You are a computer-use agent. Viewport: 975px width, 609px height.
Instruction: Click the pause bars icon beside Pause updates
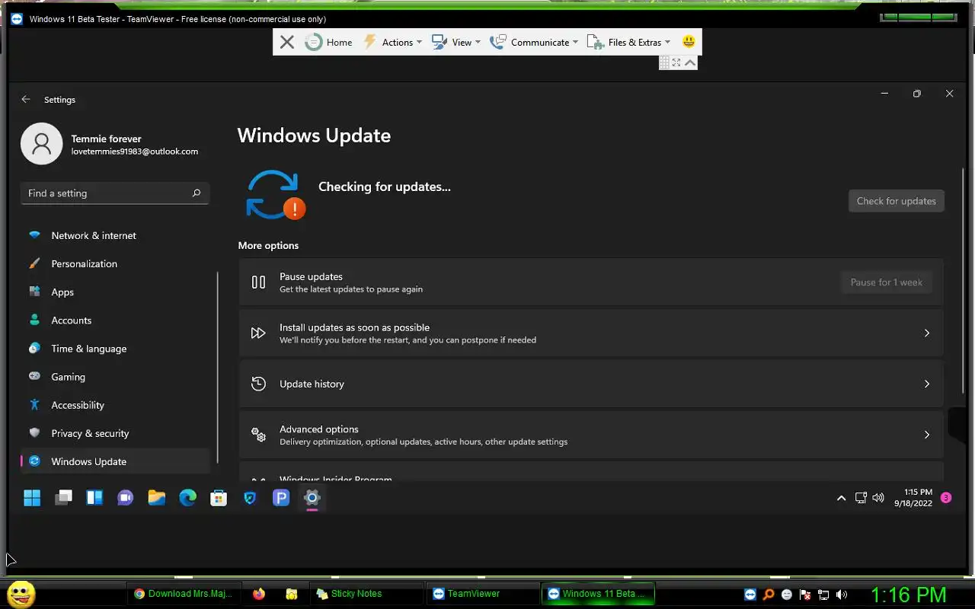258,282
